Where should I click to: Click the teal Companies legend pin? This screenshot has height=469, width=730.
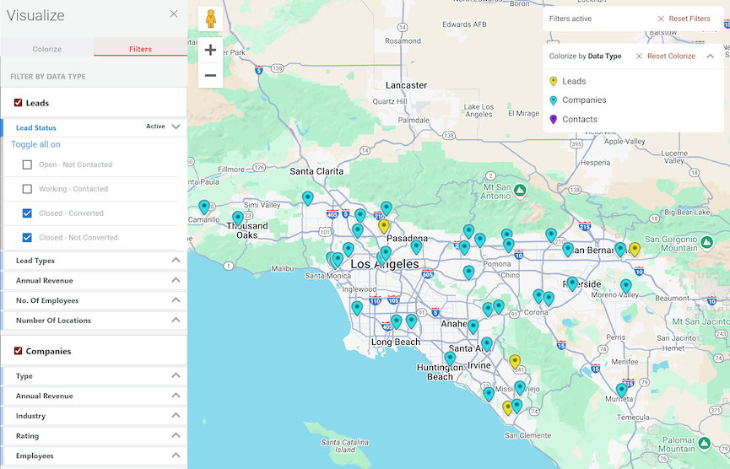pyautogui.click(x=553, y=100)
